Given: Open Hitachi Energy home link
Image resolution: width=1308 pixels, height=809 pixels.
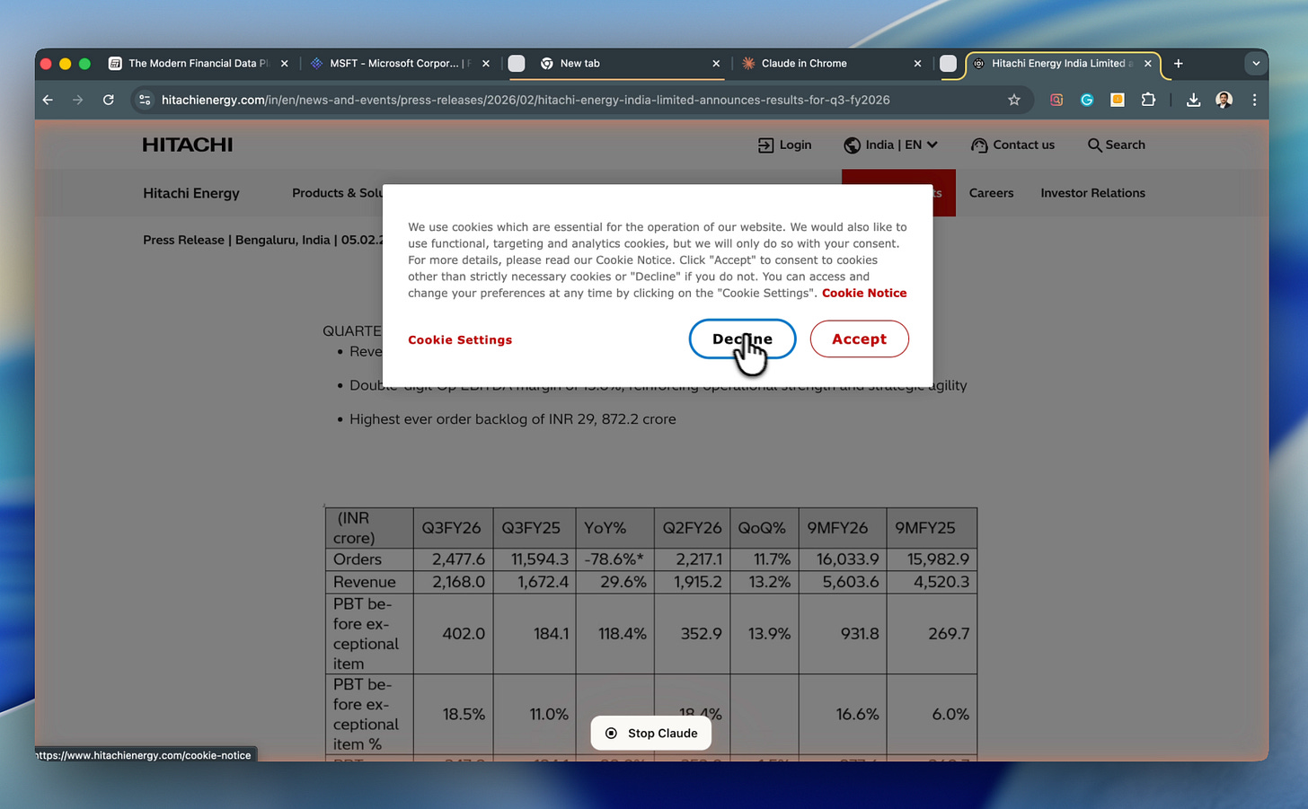Looking at the screenshot, I should coord(191,193).
